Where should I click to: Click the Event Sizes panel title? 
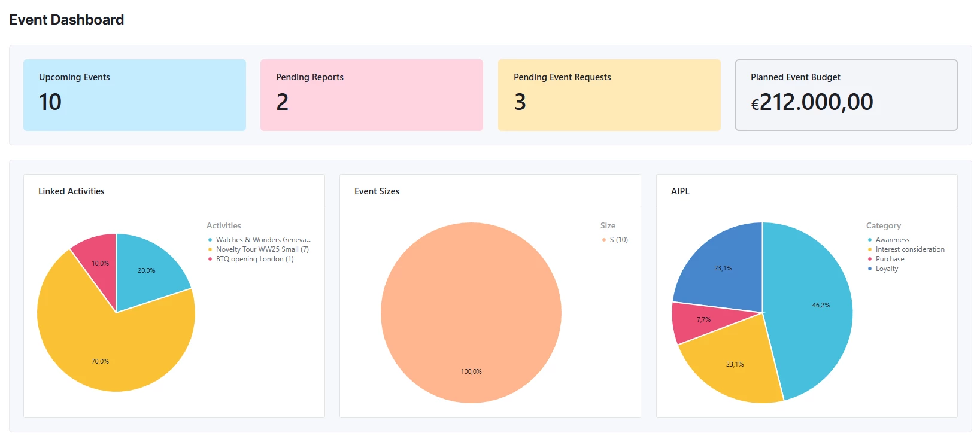click(377, 191)
